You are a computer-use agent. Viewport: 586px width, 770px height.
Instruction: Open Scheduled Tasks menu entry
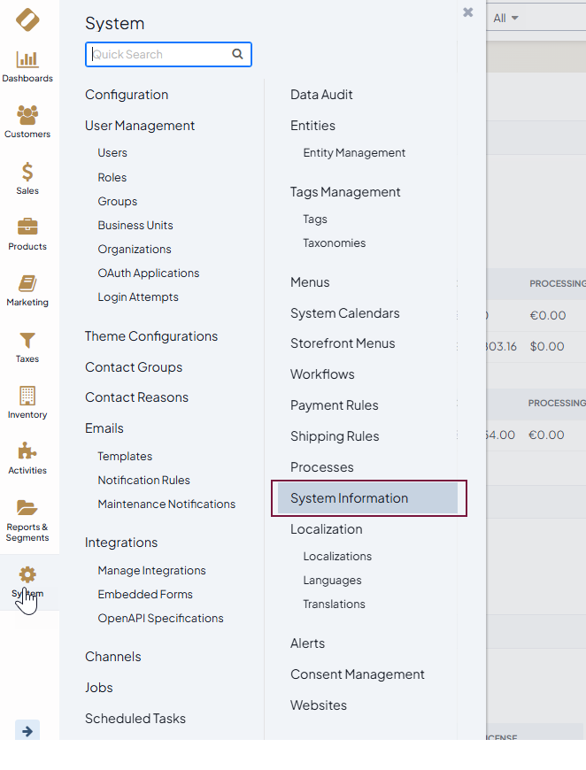point(135,718)
